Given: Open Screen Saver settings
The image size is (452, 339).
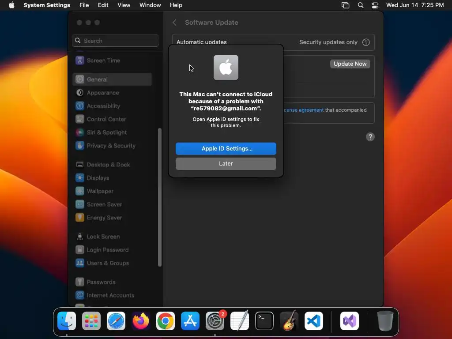Looking at the screenshot, I should click(x=112, y=204).
